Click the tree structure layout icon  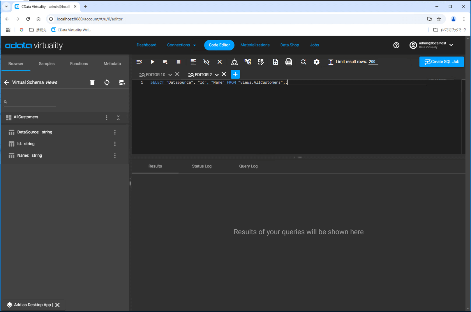[x=248, y=62]
